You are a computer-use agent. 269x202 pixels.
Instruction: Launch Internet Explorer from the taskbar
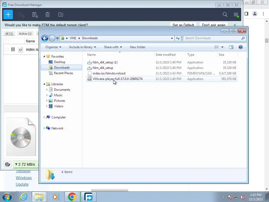click(x=23, y=197)
